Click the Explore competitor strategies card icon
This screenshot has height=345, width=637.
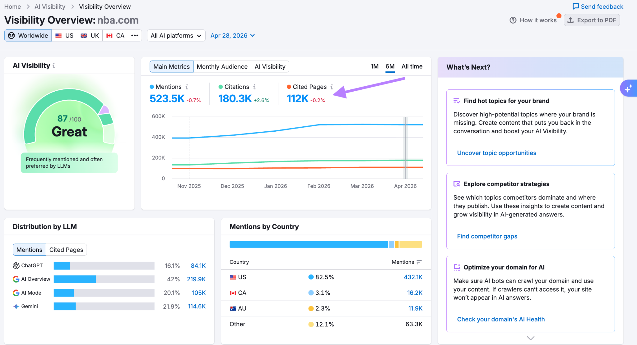pyautogui.click(x=457, y=184)
